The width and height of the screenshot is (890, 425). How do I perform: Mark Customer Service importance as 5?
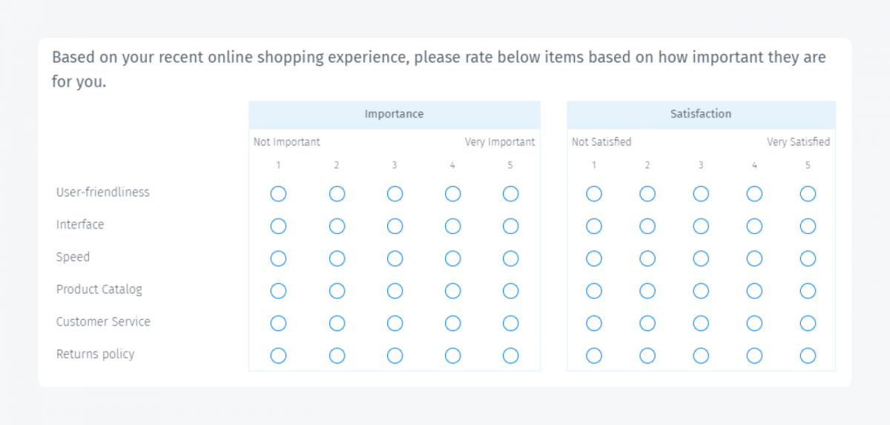coord(510,323)
